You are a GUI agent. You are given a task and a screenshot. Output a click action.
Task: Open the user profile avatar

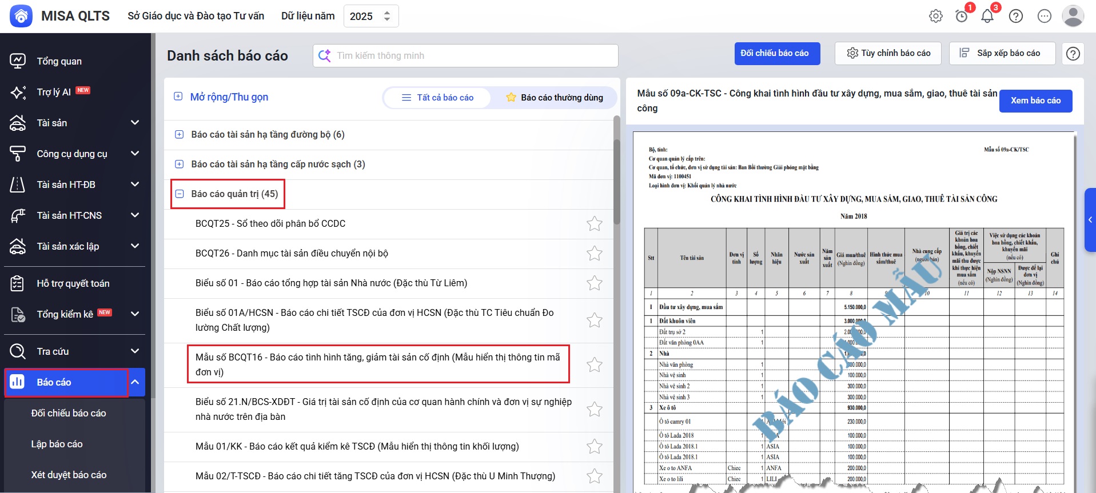1073,16
